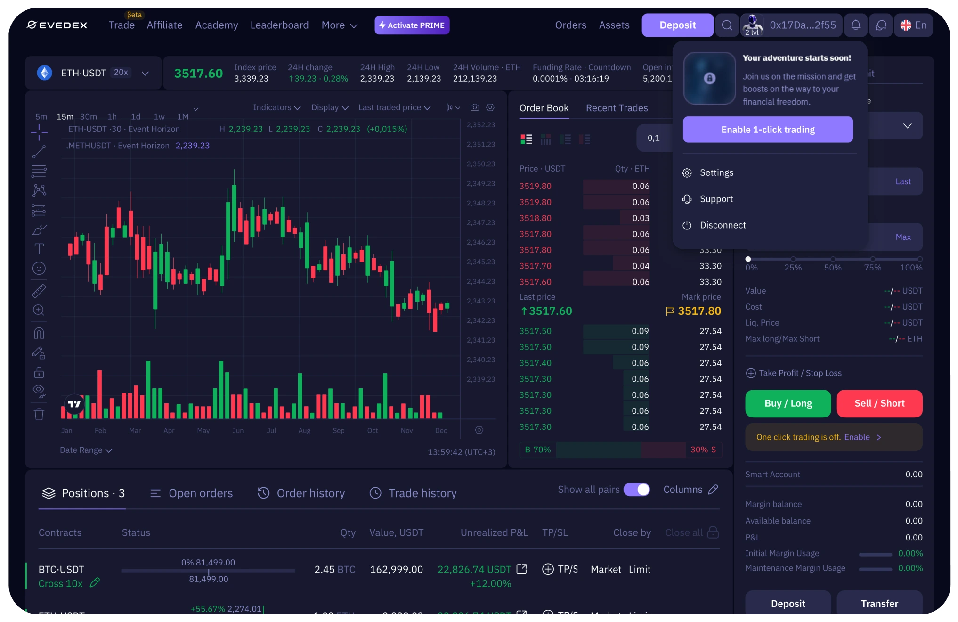The height and width of the screenshot is (622, 958).
Task: Toggle magnet mode in chart toolbar
Action: (x=39, y=333)
